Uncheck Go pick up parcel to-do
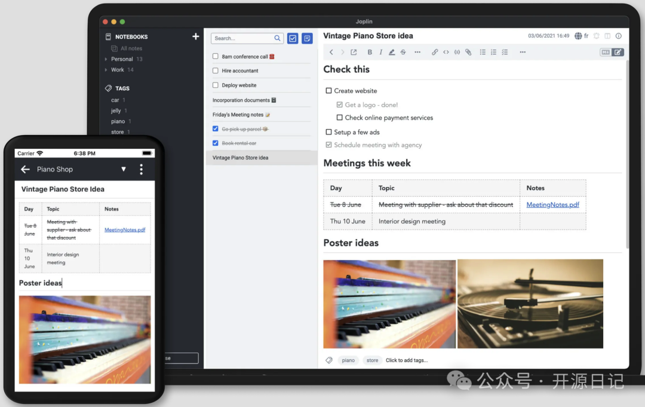Image resolution: width=645 pixels, height=407 pixels. click(x=215, y=129)
